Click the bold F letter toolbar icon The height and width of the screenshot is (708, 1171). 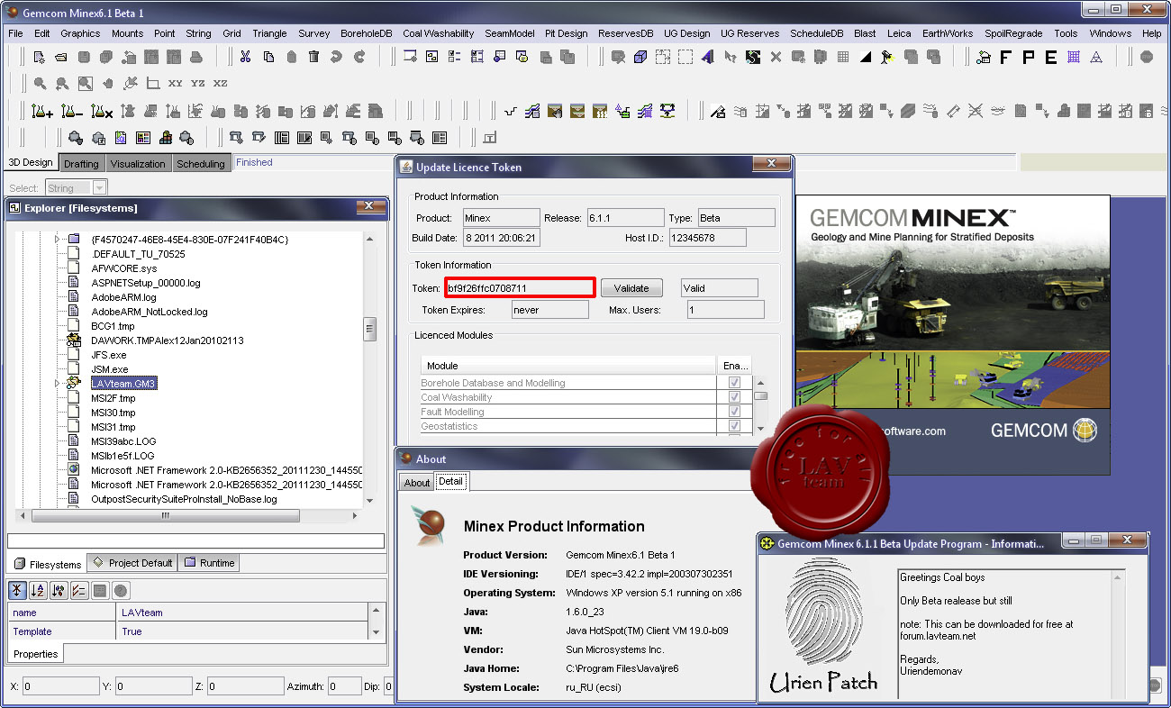[1005, 57]
